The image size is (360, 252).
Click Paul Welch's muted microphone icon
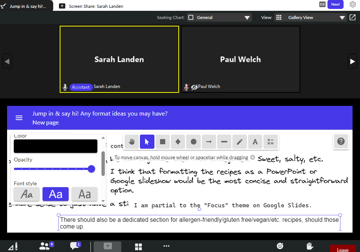(x=186, y=87)
